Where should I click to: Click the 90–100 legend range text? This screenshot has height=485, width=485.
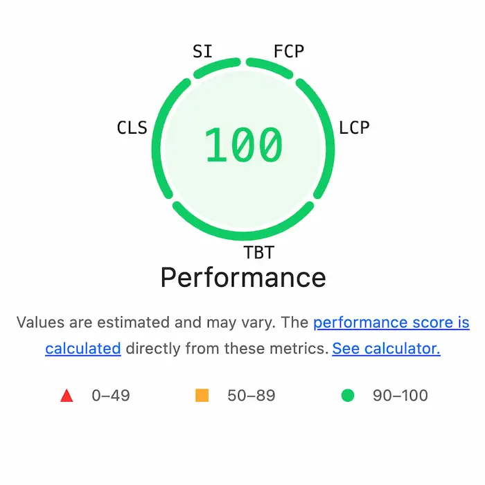[x=400, y=396]
